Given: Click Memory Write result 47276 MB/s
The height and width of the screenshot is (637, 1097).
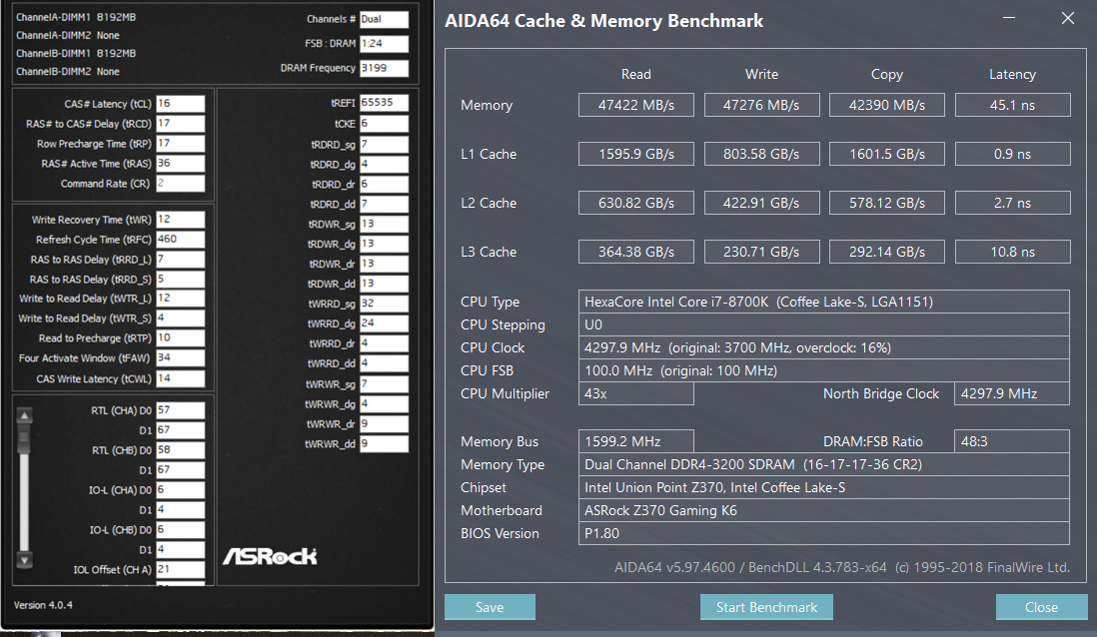Looking at the screenshot, I should click(x=761, y=105).
